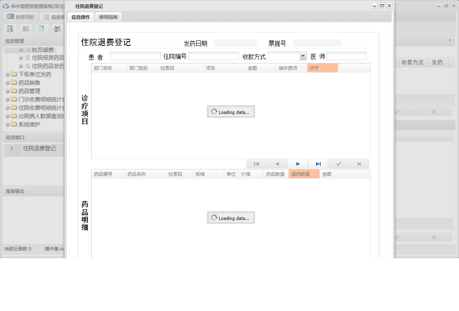Advance to next record with the forward arrow

pyautogui.click(x=297, y=164)
